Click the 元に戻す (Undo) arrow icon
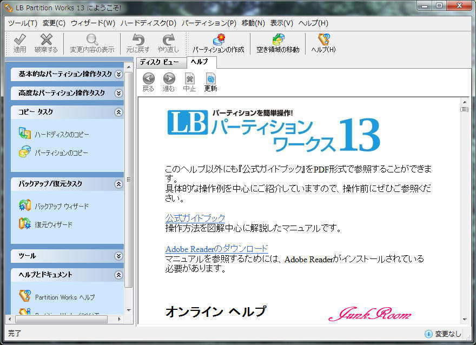476x345 pixels. [138, 39]
